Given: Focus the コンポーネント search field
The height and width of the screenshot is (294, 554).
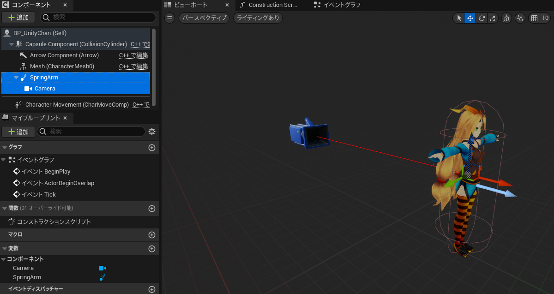Looking at the screenshot, I should click(x=97, y=18).
